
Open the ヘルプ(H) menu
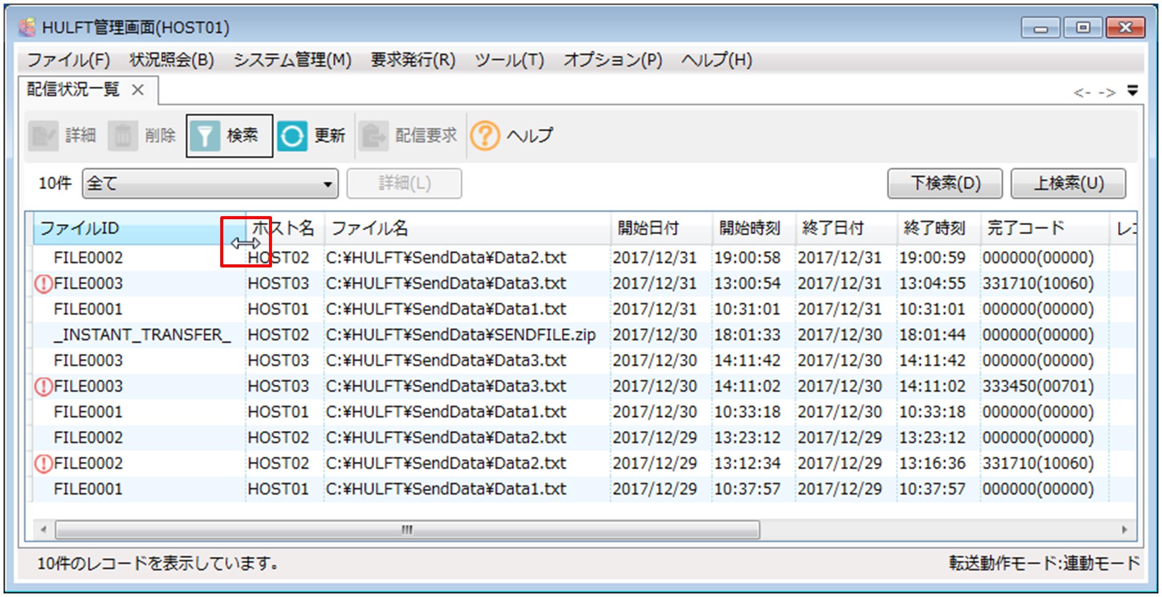click(x=716, y=60)
